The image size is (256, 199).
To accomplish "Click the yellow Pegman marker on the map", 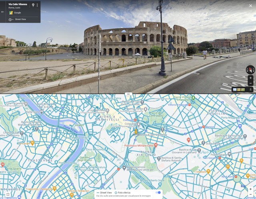I will click(x=136, y=131).
